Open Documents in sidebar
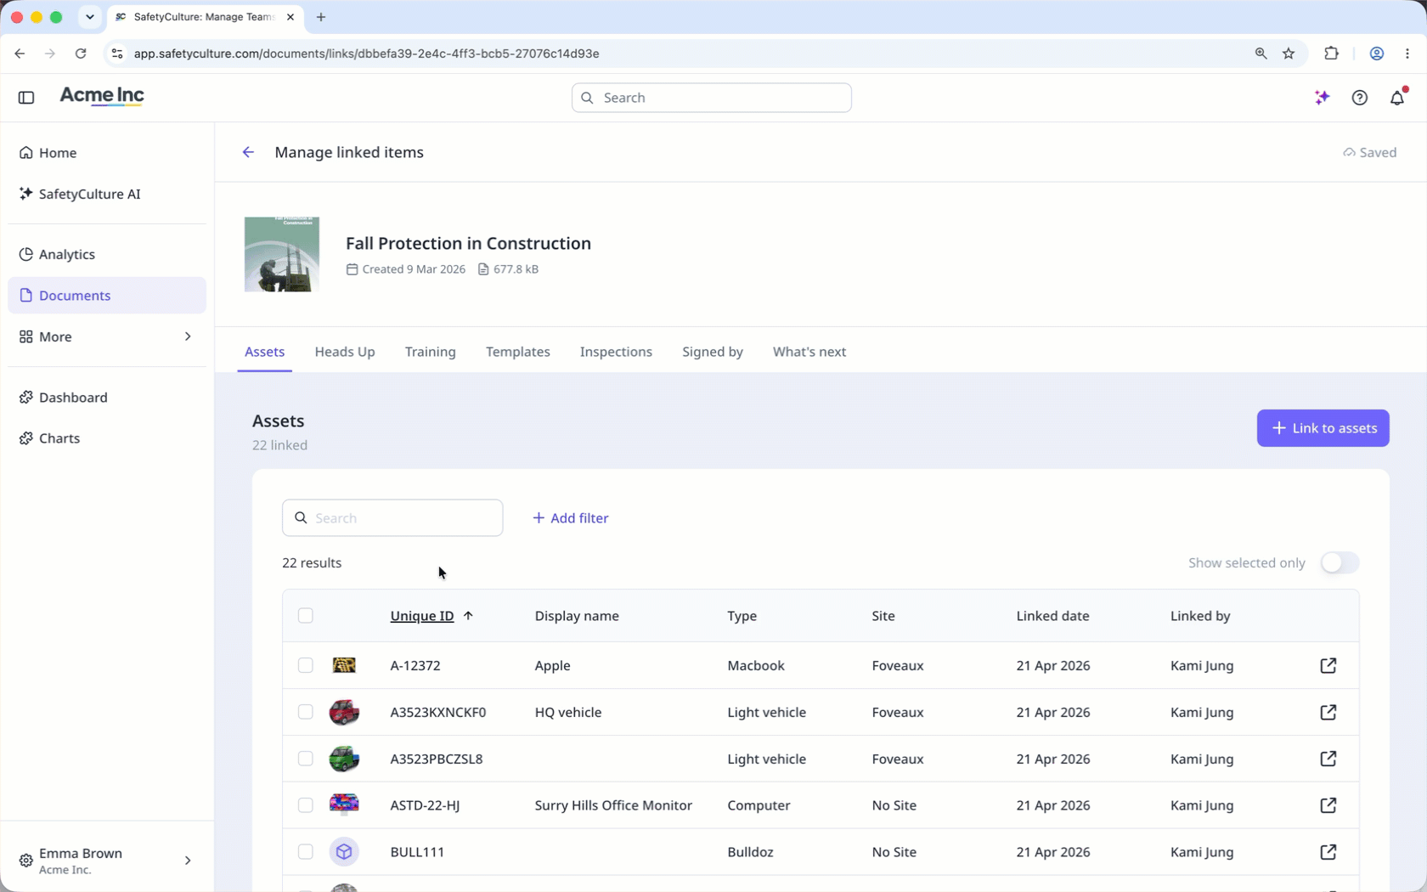Screen dimensions: 1427x892 [107, 296]
